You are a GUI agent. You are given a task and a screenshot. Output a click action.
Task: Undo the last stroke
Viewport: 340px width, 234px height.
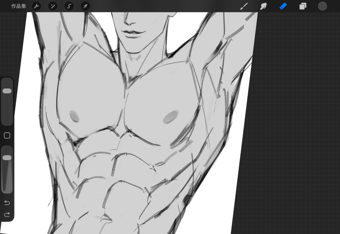pos(7,203)
